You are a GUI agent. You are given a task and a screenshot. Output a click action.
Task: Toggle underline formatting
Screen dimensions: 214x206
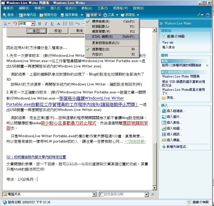tap(52, 24)
